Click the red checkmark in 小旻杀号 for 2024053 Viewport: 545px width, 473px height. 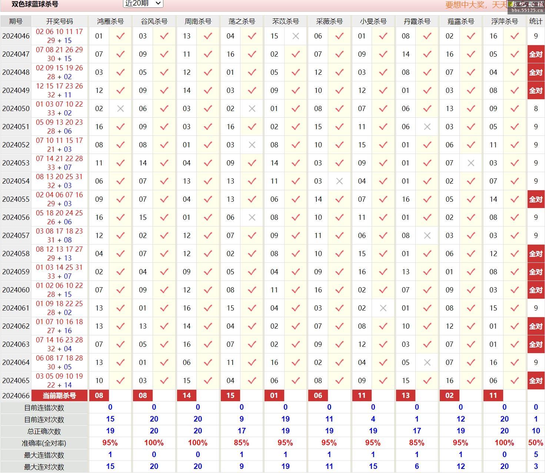click(383, 163)
